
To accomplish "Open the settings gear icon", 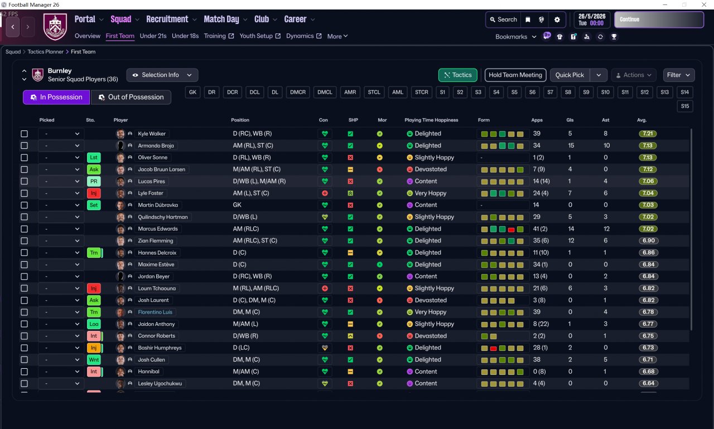I will pos(557,19).
